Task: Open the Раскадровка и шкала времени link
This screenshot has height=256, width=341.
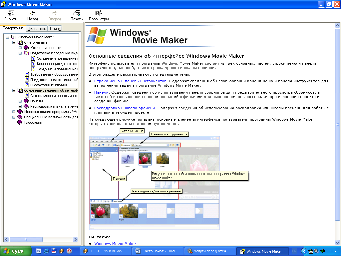Action: [x=125, y=108]
